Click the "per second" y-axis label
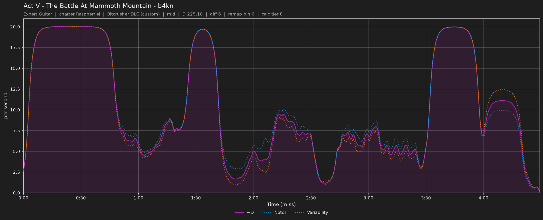This screenshot has height=220, width=543. [x=6, y=106]
